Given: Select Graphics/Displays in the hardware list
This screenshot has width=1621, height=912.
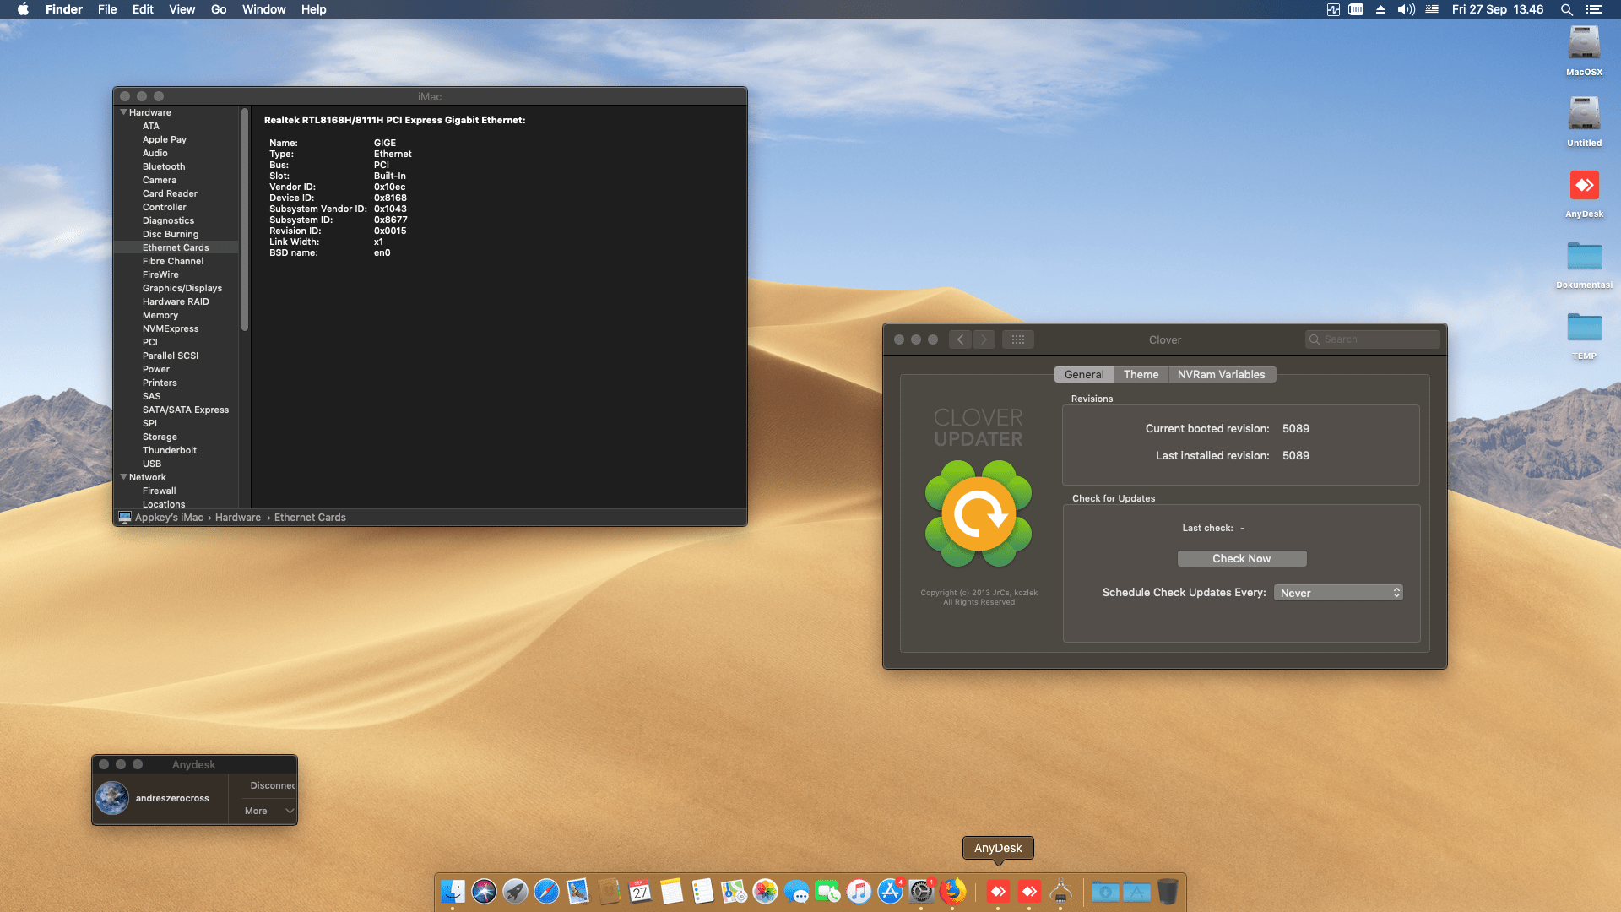Looking at the screenshot, I should (x=182, y=288).
